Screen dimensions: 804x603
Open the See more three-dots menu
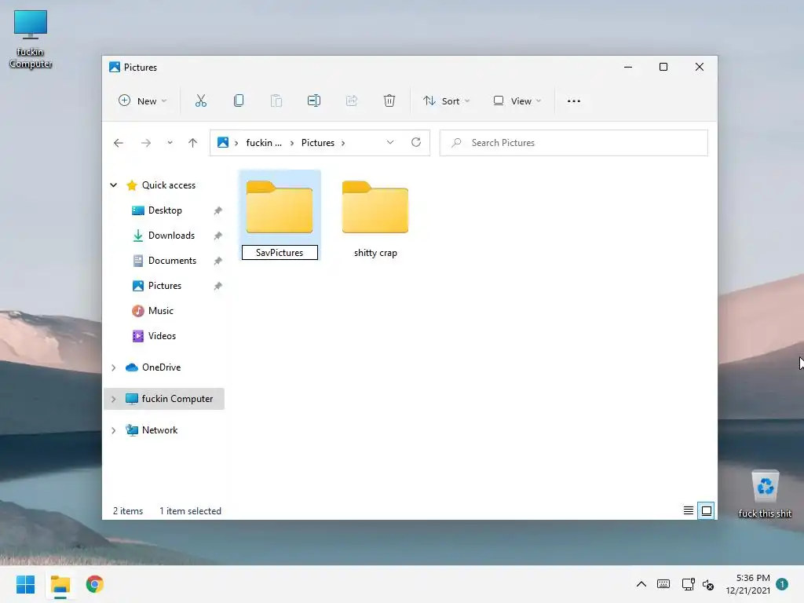coord(574,101)
